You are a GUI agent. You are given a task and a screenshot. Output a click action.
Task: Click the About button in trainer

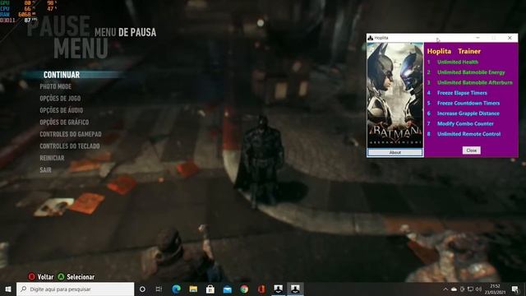click(395, 152)
